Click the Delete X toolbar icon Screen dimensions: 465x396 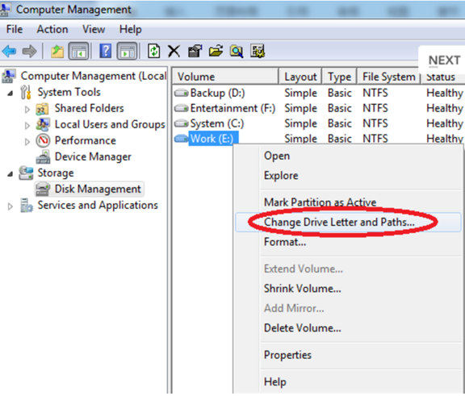174,51
